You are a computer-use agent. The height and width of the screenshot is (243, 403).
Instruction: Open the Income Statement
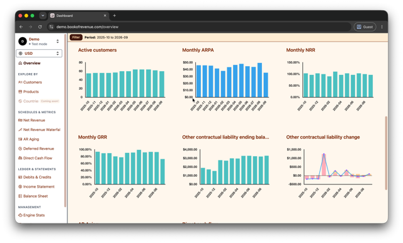[x=39, y=187]
